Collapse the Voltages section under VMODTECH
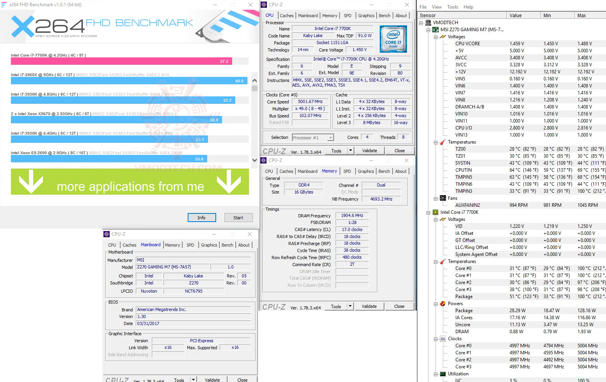Screen dimensions: 606x382 click(x=435, y=36)
